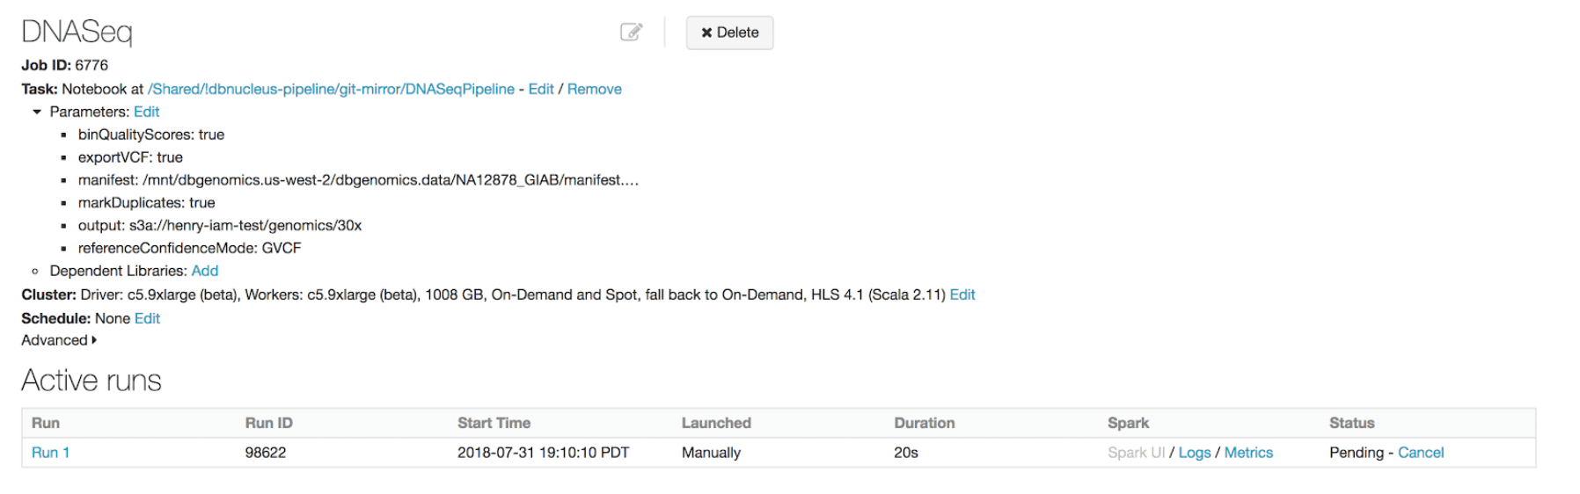The image size is (1580, 494).
Task: Click the Status column header
Action: 1351,423
